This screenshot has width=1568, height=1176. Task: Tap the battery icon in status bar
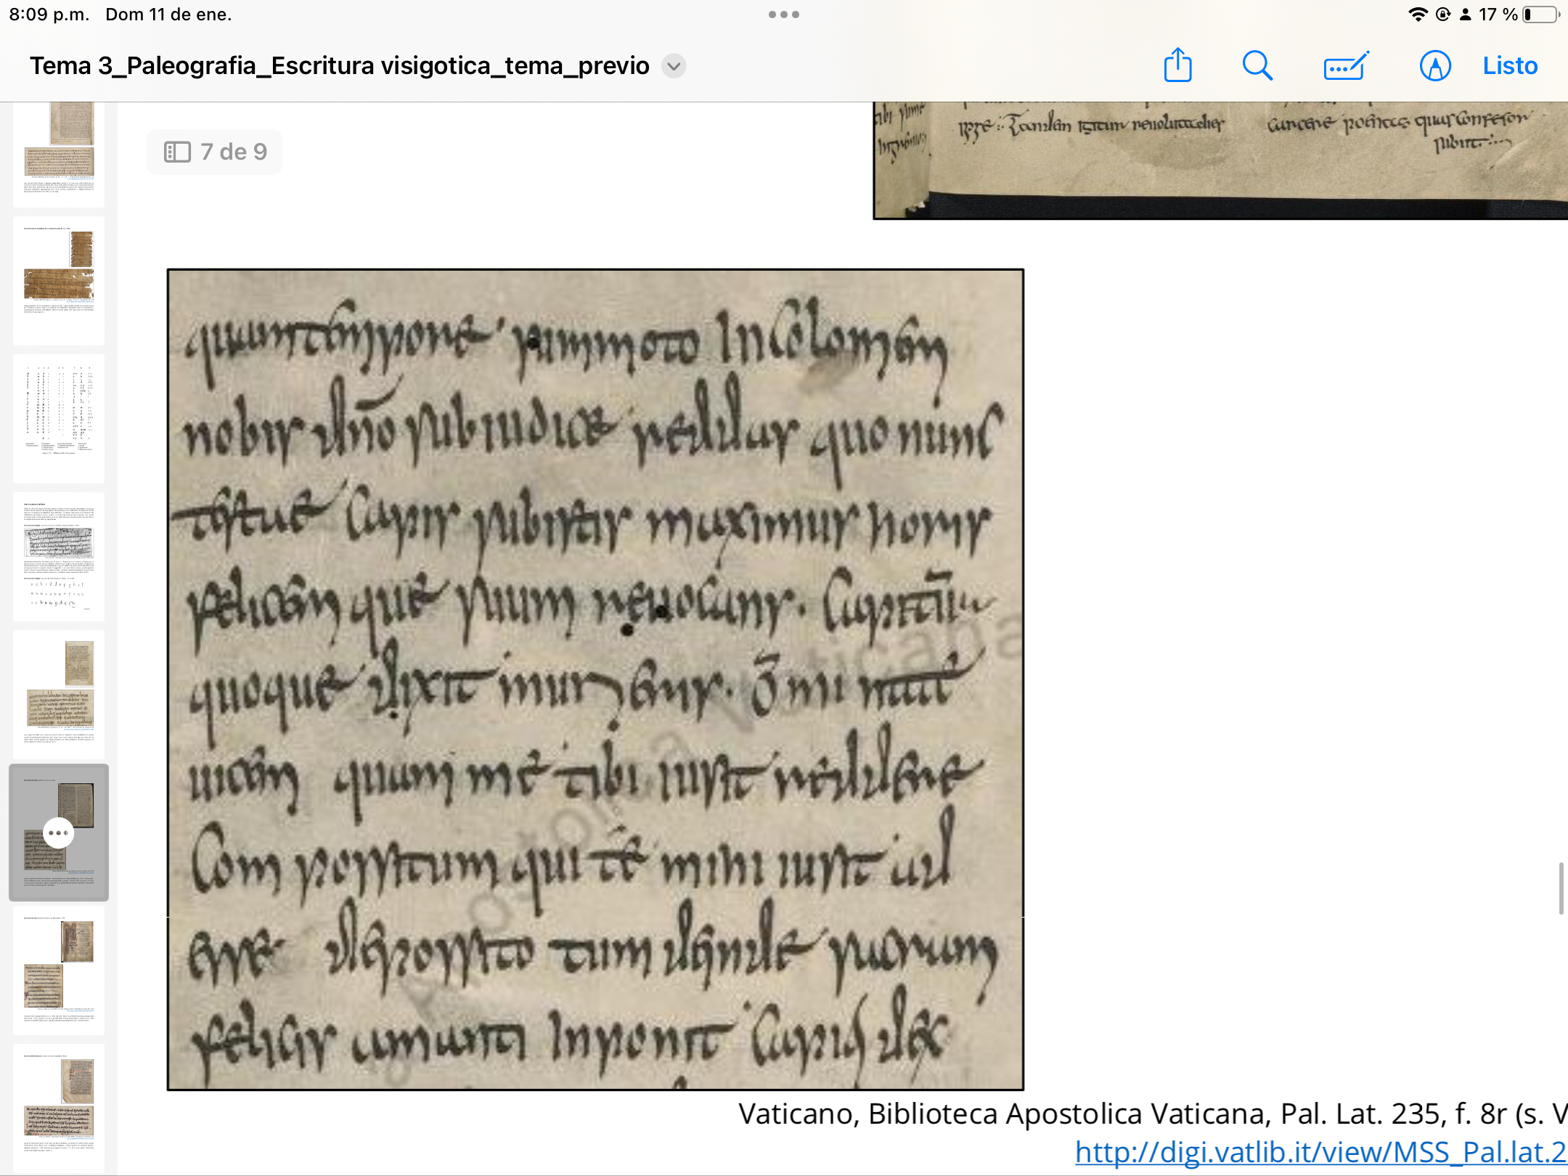coord(1541,15)
